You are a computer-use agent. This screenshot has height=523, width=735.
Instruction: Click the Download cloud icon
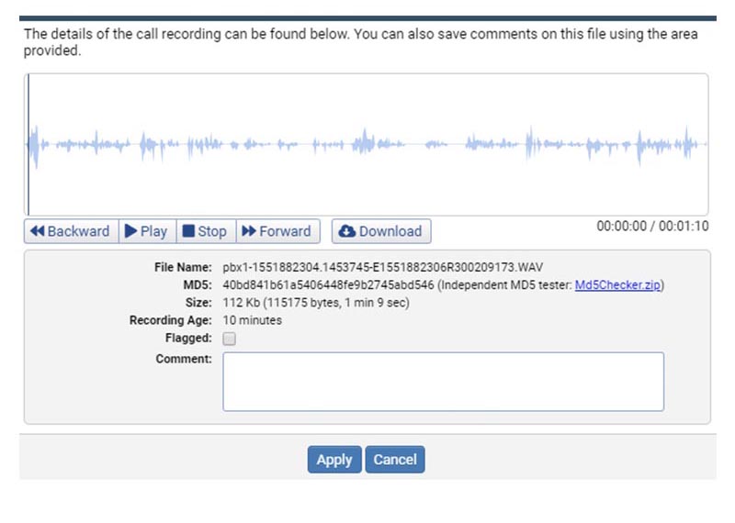(347, 231)
